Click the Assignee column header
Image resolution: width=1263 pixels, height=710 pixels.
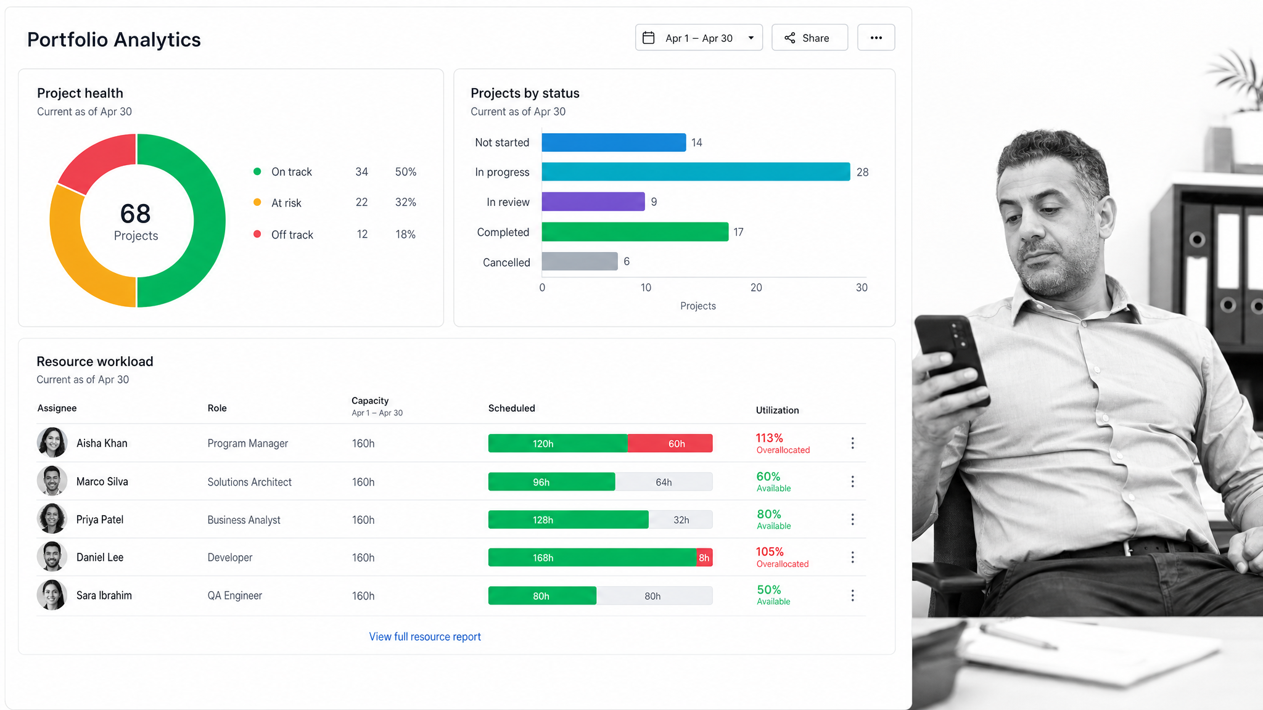pos(57,408)
